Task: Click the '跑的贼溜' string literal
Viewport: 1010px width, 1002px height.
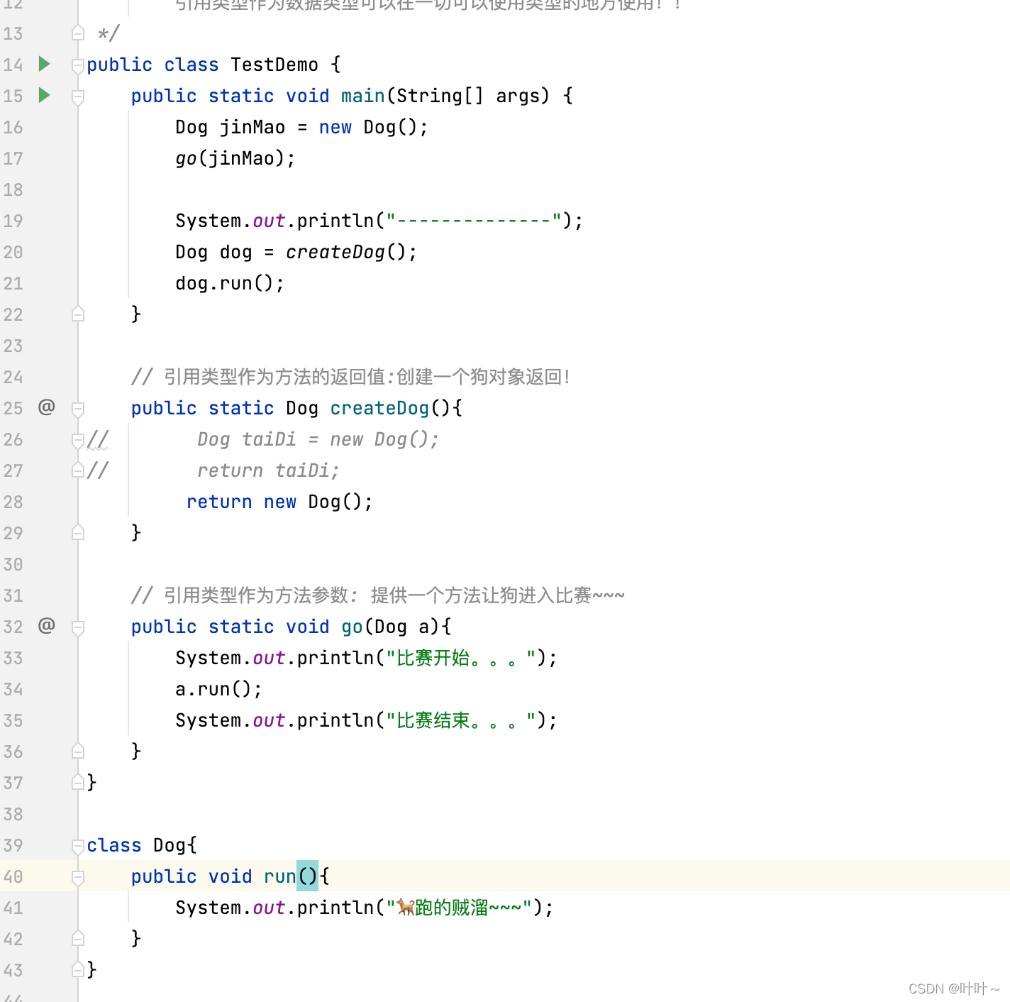Action: coord(459,908)
